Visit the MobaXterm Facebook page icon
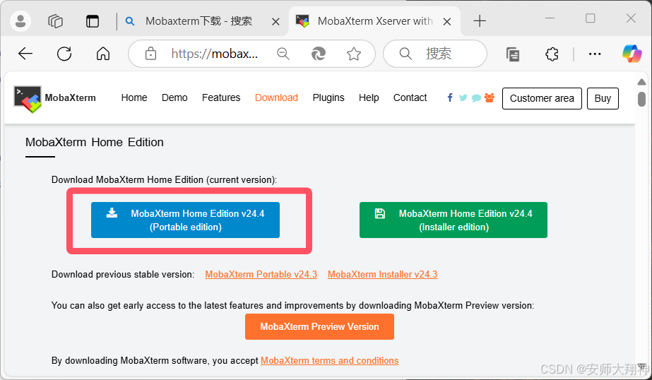Screen dimensions: 652x380 450,97
